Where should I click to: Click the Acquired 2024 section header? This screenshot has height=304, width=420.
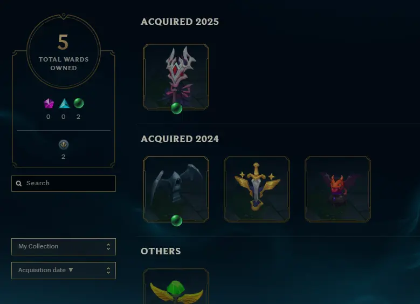click(x=180, y=139)
